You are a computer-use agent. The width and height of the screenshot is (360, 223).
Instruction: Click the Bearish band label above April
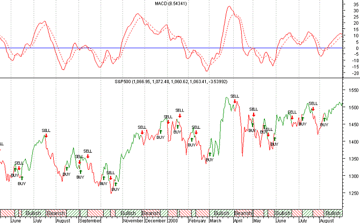pyautogui.click(x=243, y=213)
